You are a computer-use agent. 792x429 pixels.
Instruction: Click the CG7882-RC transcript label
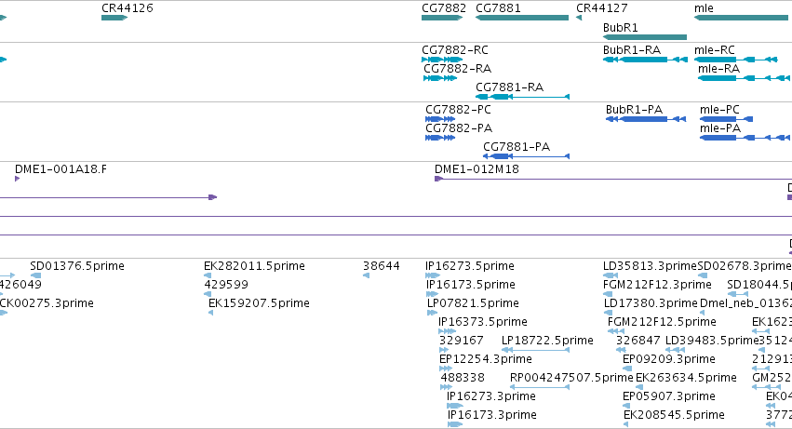click(x=455, y=50)
